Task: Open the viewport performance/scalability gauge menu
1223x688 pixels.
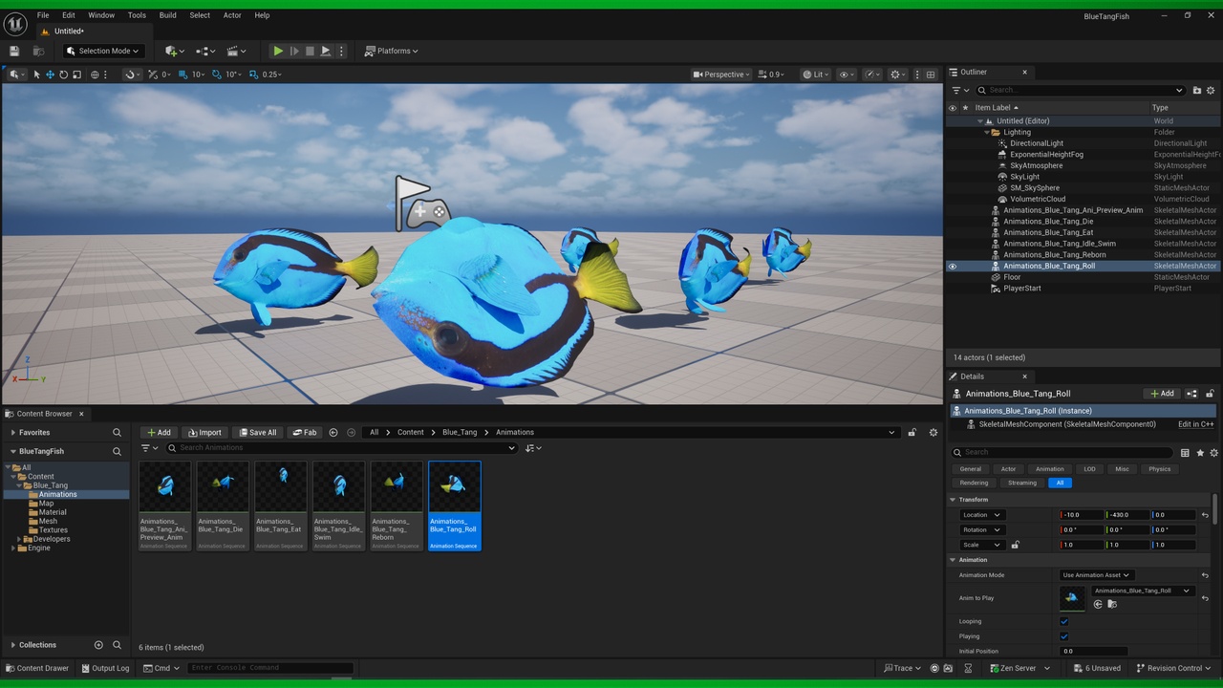Action: point(872,75)
